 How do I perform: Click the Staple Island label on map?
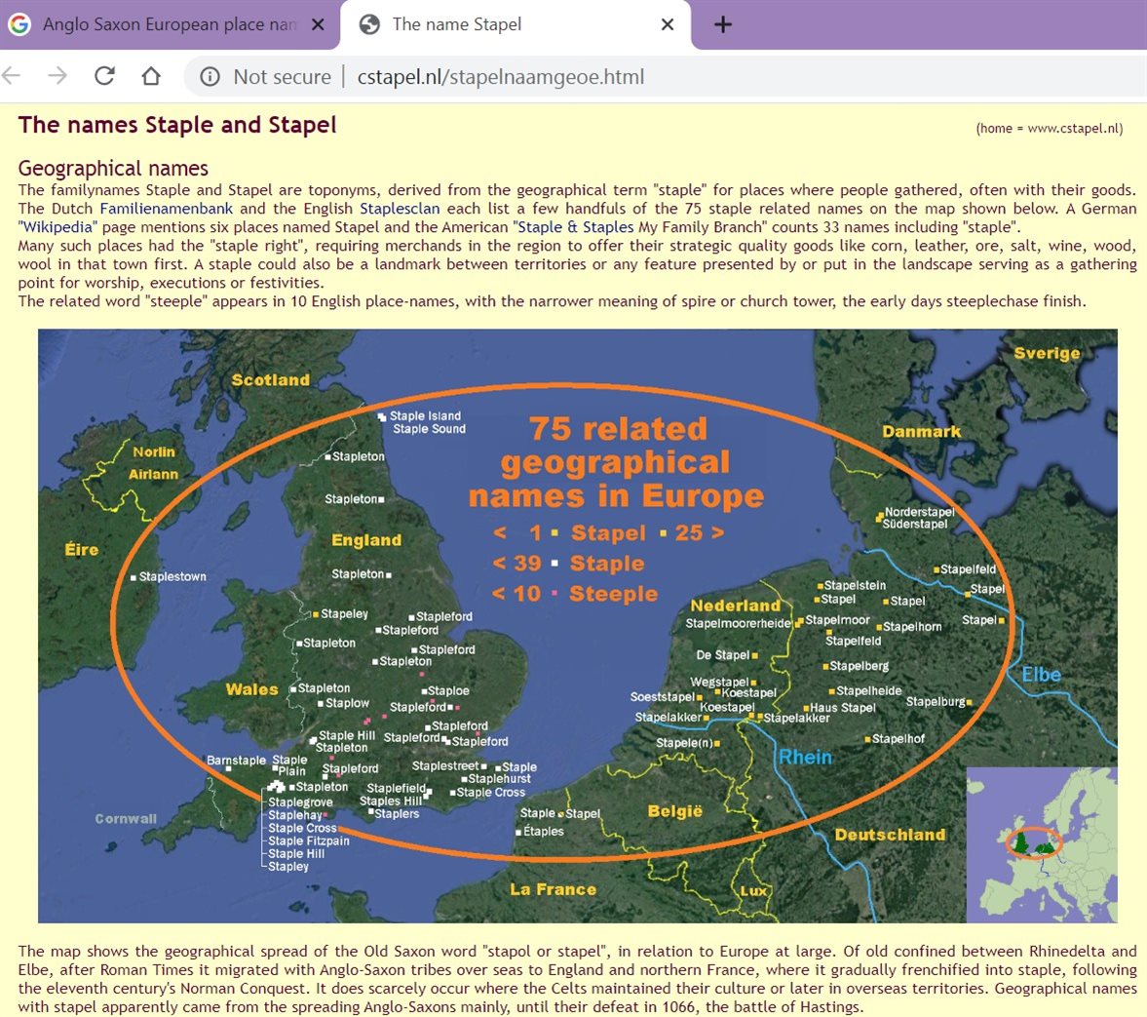click(425, 416)
